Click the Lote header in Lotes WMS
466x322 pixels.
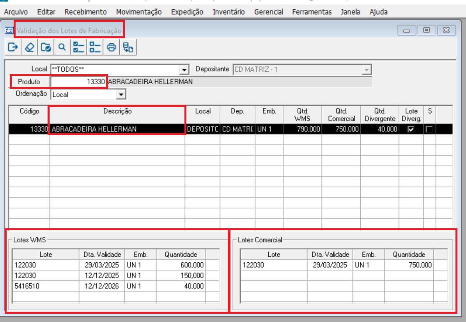(x=46, y=254)
